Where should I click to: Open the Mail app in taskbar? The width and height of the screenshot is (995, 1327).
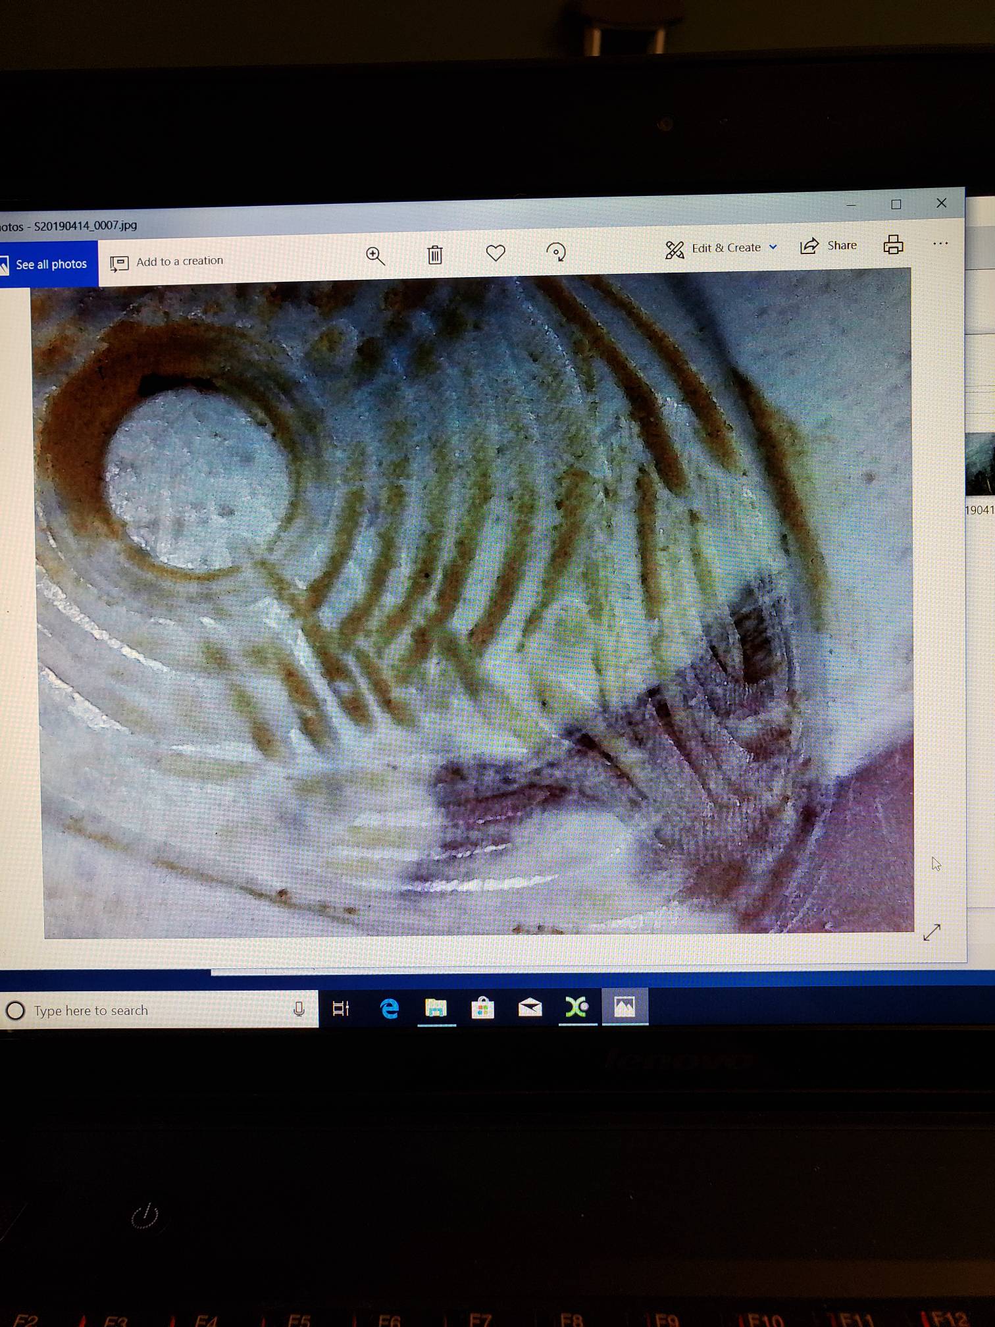[530, 1007]
